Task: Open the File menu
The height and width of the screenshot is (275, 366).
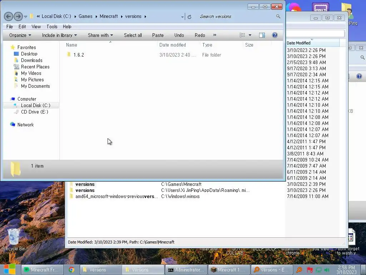Action: coord(10,26)
